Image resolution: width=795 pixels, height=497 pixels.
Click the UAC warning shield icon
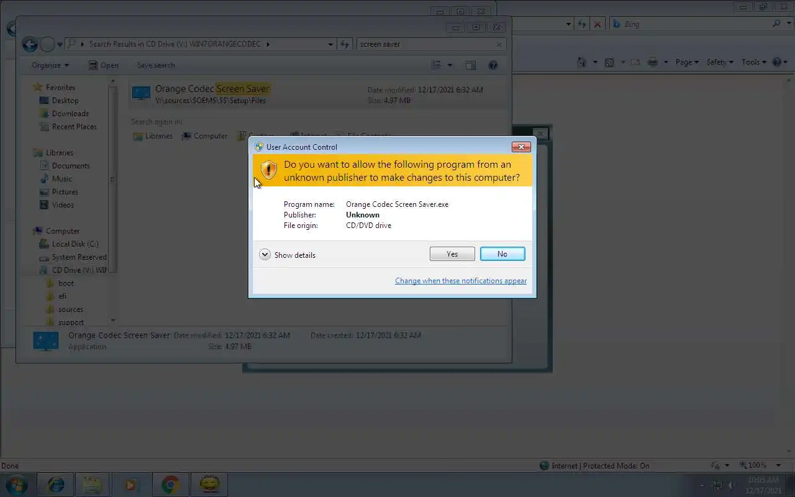tap(268, 170)
